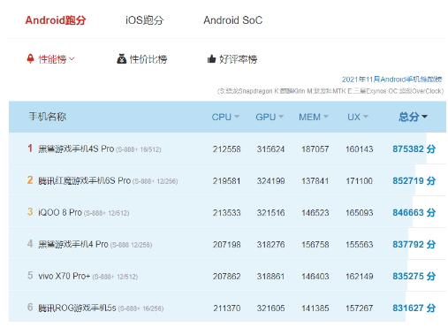Screen dimensions: 448x335
Task: Click MEM score 146403
Action: (315, 277)
